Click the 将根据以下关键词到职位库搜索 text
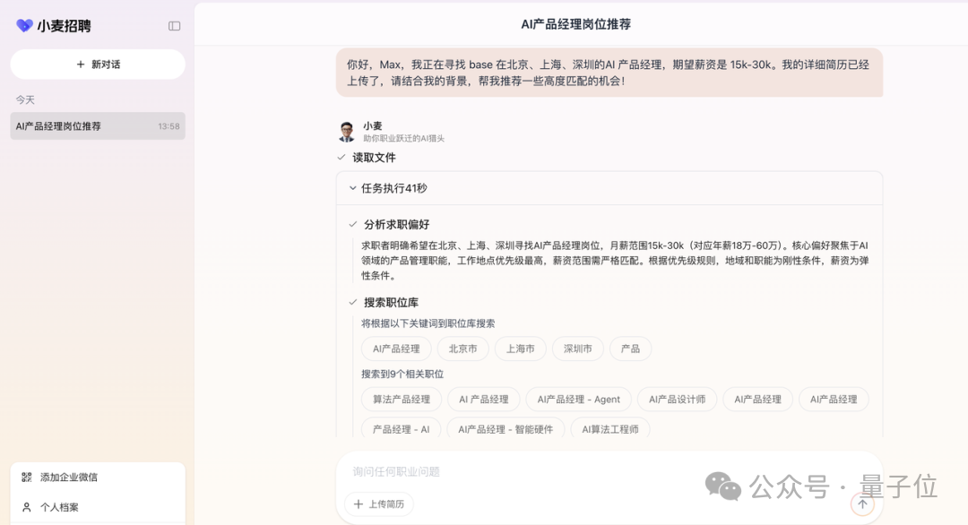The height and width of the screenshot is (525, 968). click(428, 323)
